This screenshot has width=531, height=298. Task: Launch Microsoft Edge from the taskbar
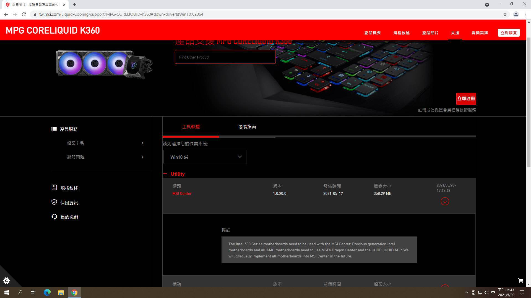[x=47, y=292]
